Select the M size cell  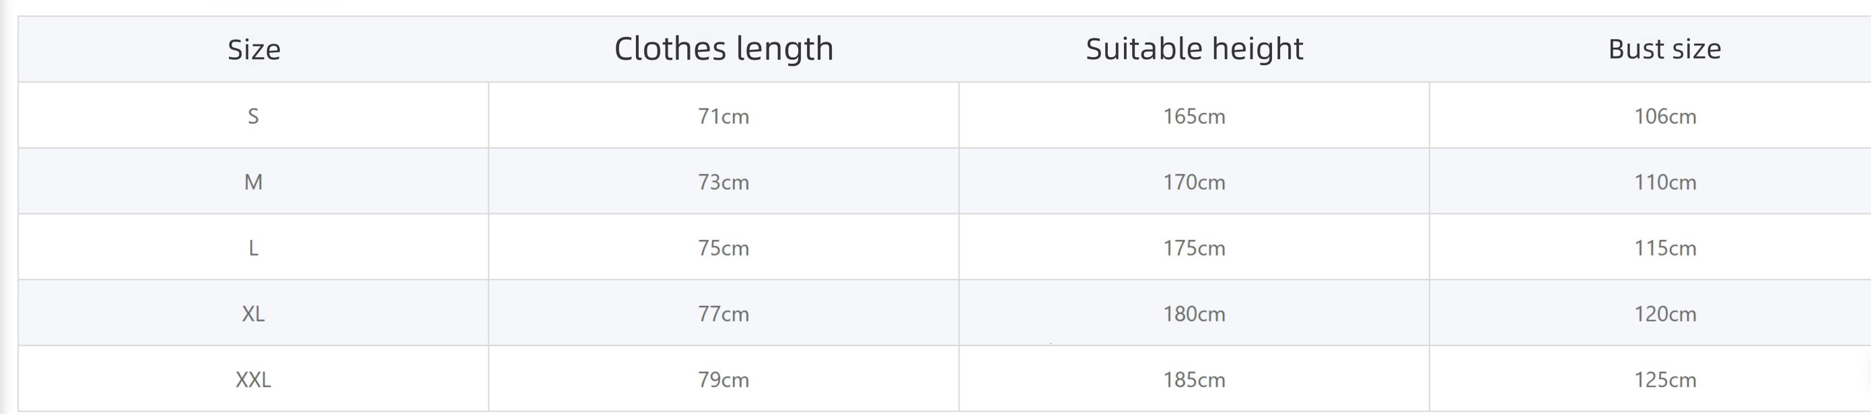tap(254, 181)
